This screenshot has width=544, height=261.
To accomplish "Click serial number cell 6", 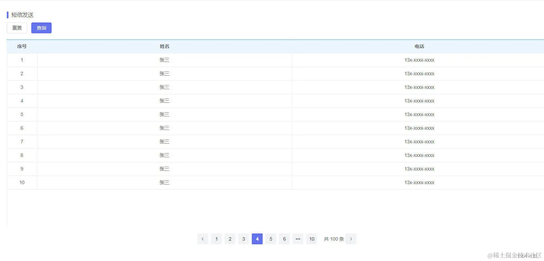I will [22, 128].
